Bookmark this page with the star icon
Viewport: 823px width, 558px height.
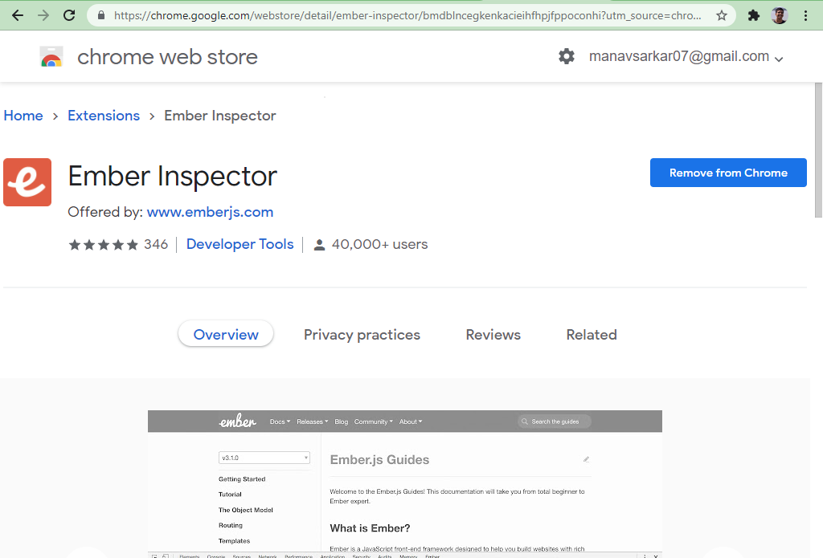click(x=722, y=15)
